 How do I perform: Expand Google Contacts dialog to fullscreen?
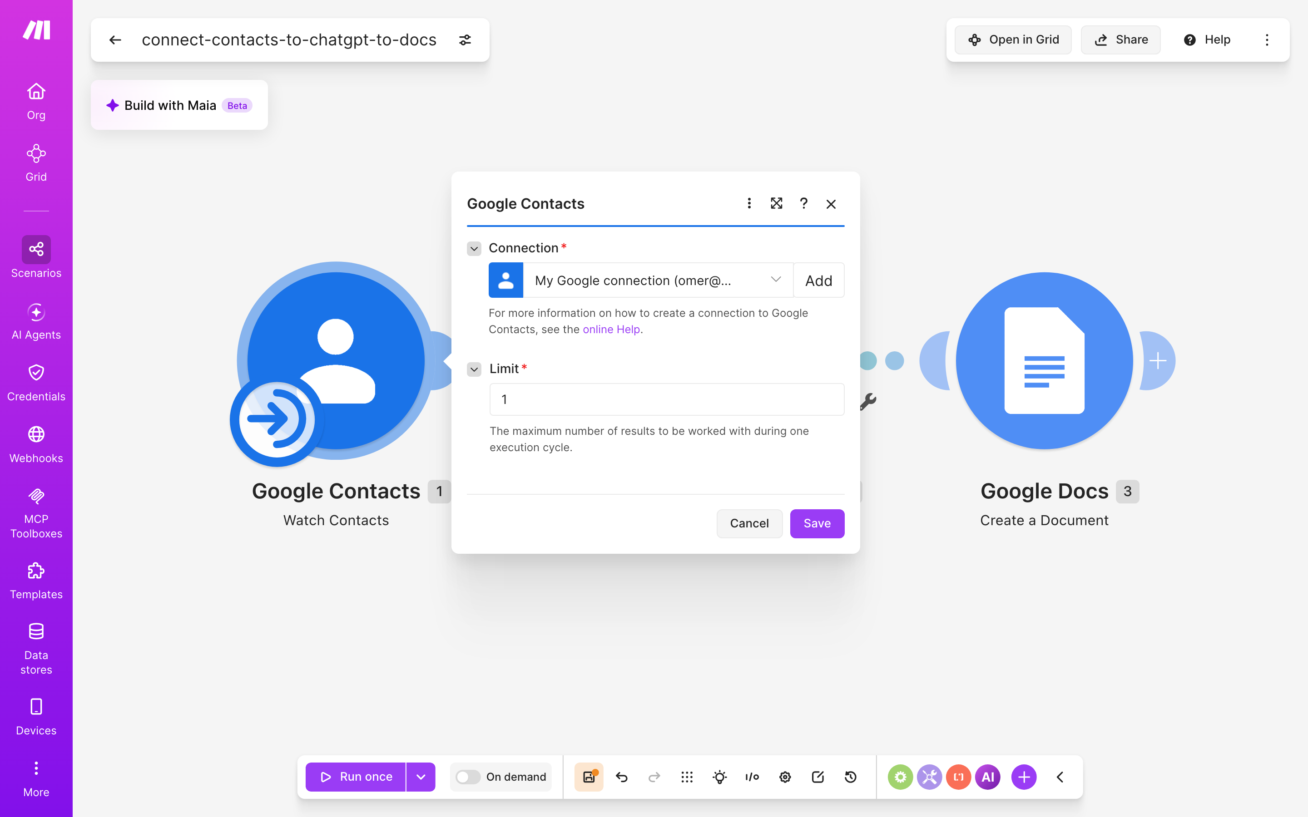point(776,203)
